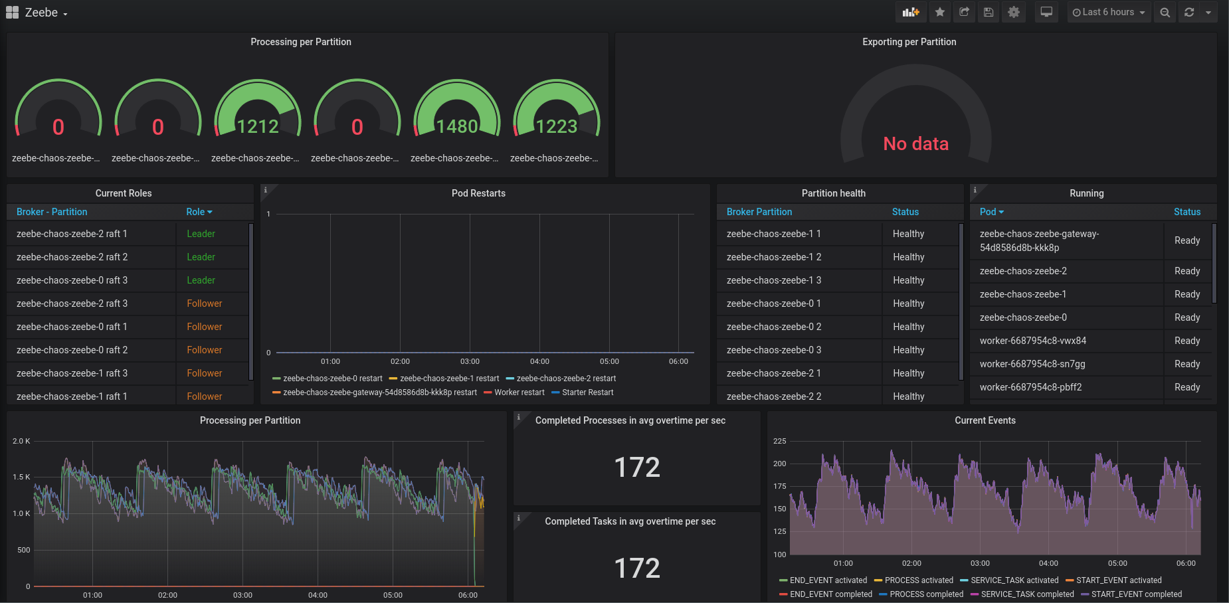Open the Exporting per Partition title menu
Viewport: 1229px width, 603px height.
[909, 42]
